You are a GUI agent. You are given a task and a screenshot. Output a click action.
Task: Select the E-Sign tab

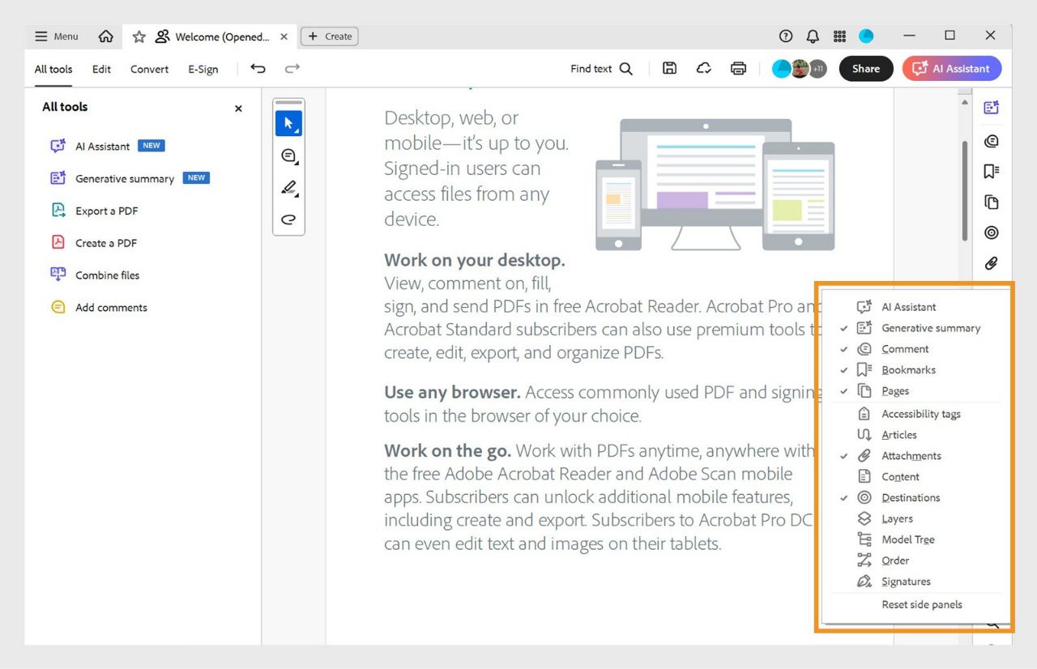tap(203, 70)
